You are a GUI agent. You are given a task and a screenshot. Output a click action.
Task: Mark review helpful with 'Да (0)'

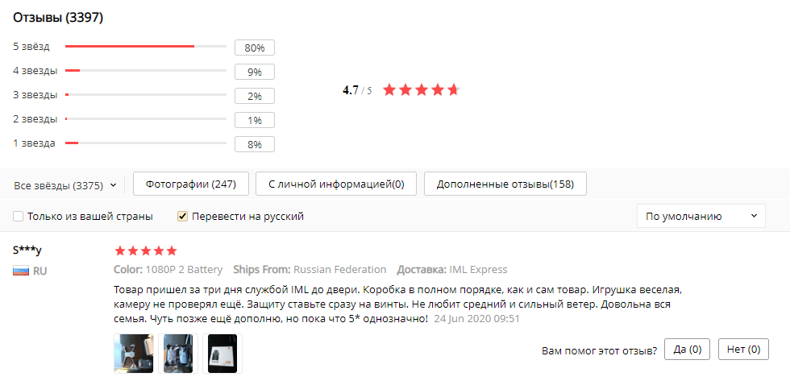[x=687, y=350]
